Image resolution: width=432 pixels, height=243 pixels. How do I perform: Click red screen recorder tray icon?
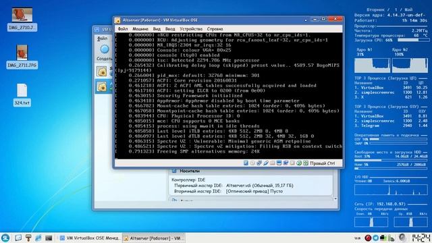point(368,238)
